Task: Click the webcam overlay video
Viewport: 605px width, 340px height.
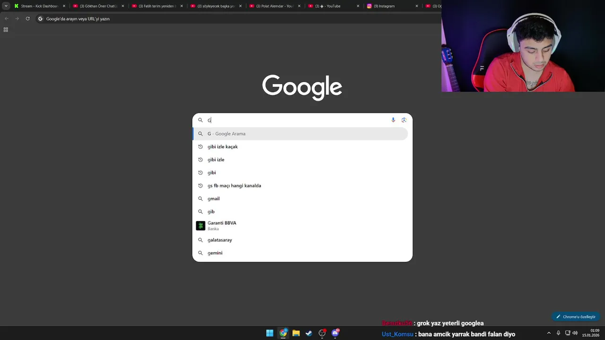Action: pos(523,46)
